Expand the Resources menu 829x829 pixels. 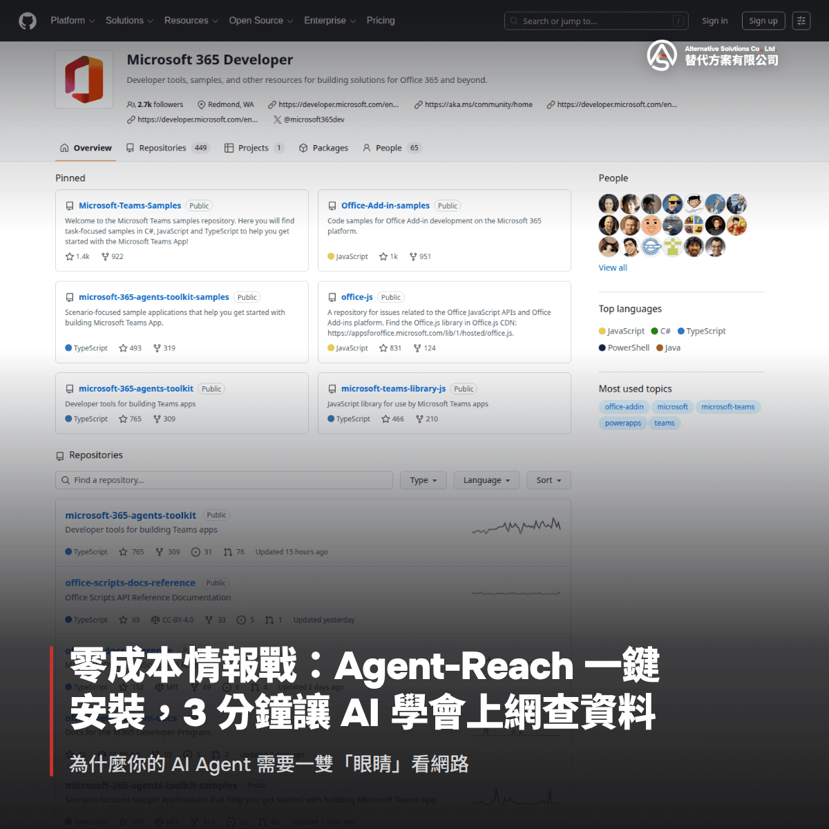pyautogui.click(x=191, y=21)
